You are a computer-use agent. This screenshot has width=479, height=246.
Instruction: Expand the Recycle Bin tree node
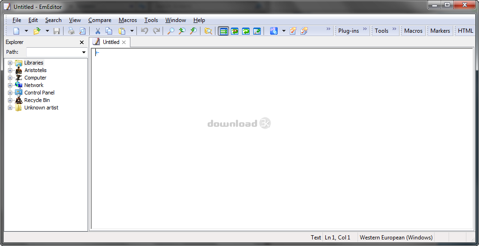pyautogui.click(x=10, y=100)
